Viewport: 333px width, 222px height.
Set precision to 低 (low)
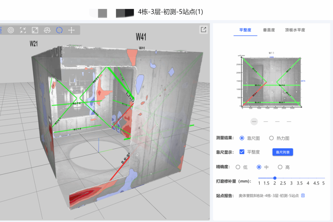(238, 167)
